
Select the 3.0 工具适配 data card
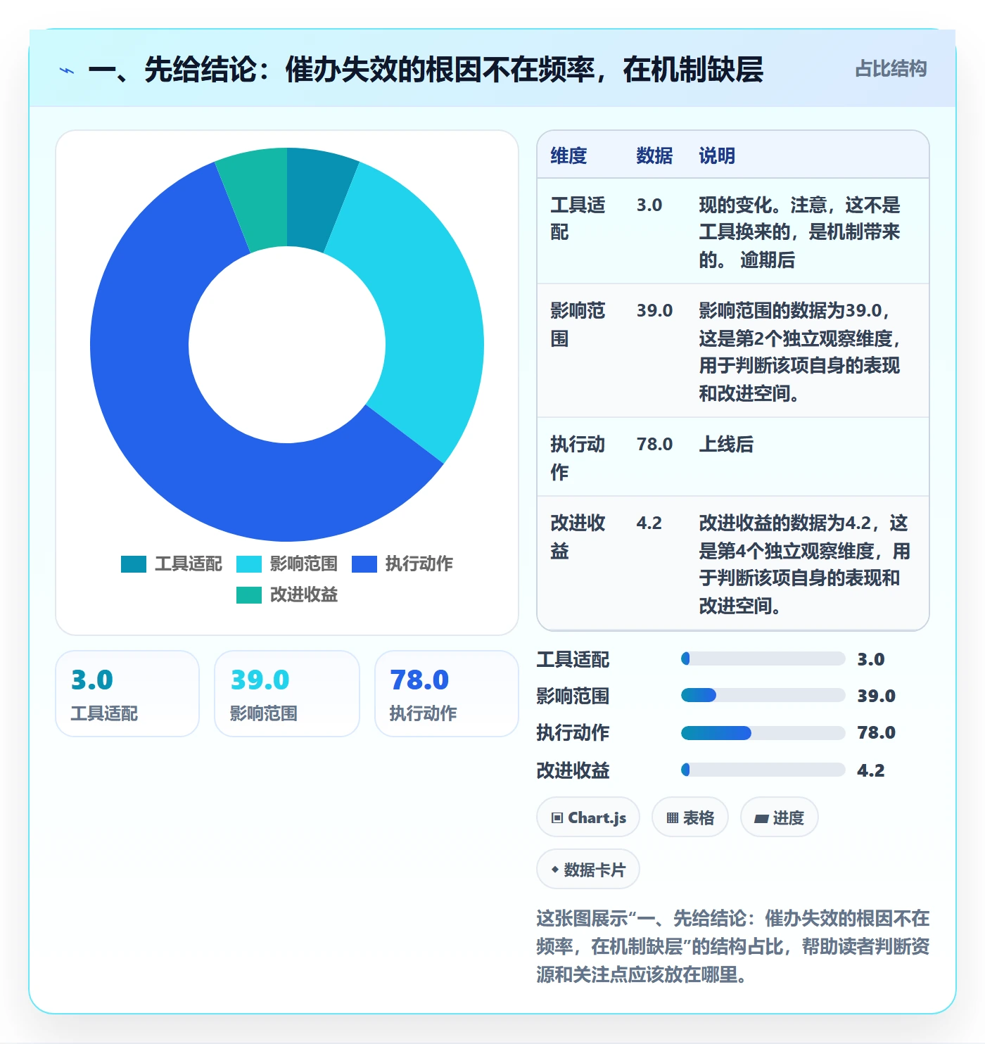tap(127, 694)
